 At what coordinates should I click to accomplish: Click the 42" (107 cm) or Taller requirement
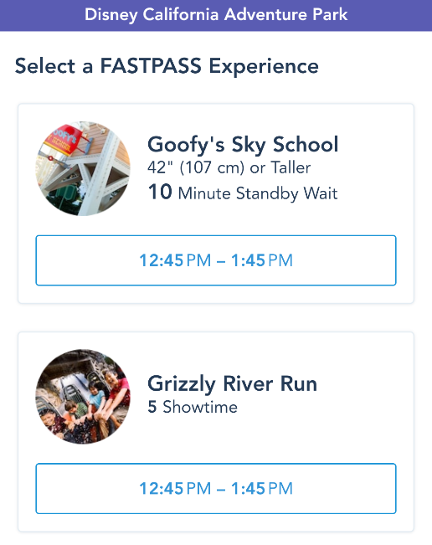229,168
